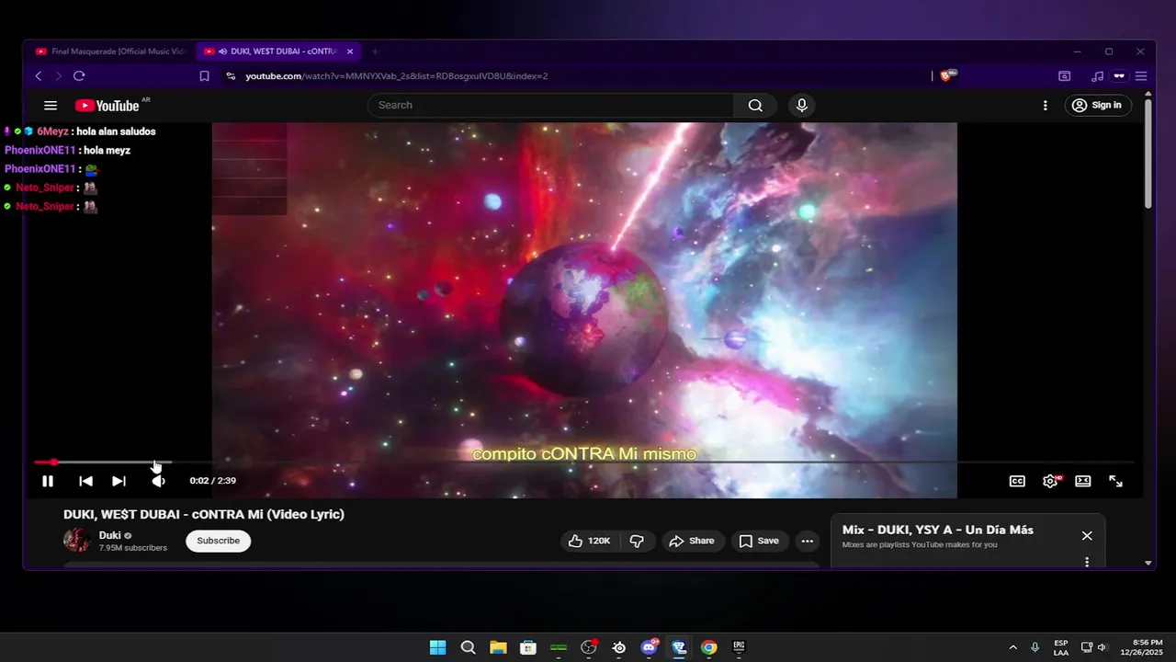Go forward in browser history
1176x662 pixels.
tap(58, 76)
